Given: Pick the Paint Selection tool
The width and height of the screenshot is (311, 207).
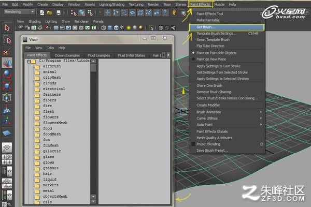Looking at the screenshot, I should coord(7,52).
